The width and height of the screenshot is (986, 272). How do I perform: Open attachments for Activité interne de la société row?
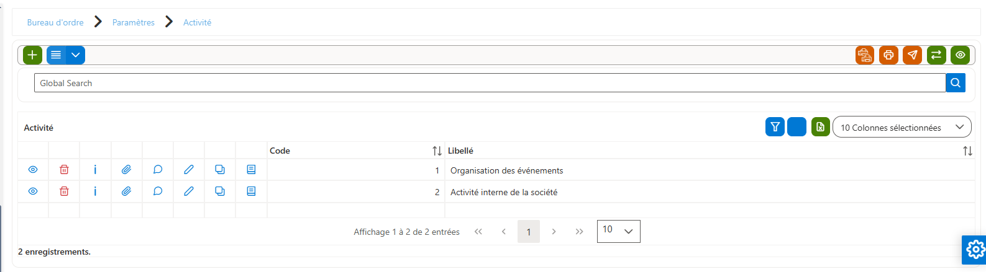coord(126,191)
